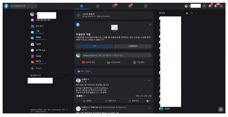Open own profile avatar in left sidebar

point(32,14)
